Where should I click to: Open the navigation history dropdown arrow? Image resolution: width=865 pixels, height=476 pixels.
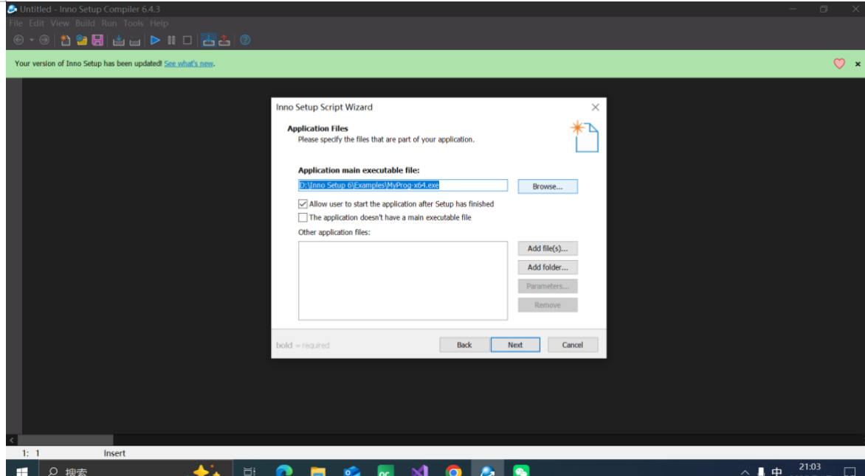[32, 41]
